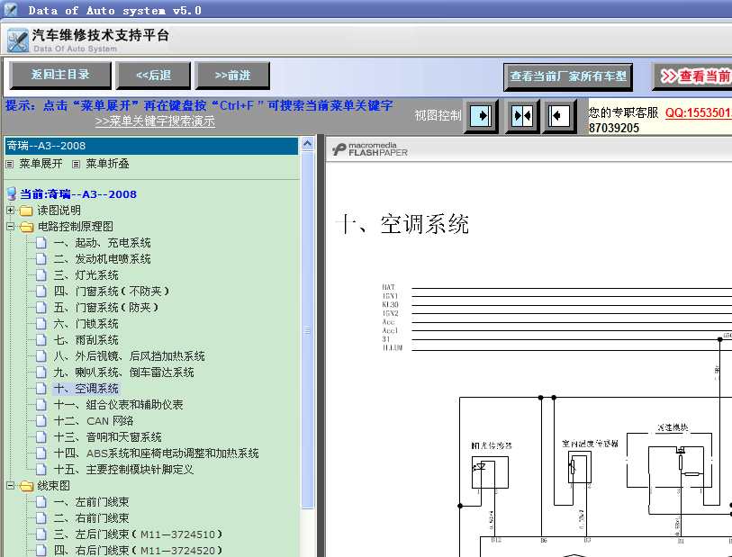Viewport: 732px width, 557px height.
Task: Select the 奇瑞--A3--2008 header bar
Action: coord(151,146)
